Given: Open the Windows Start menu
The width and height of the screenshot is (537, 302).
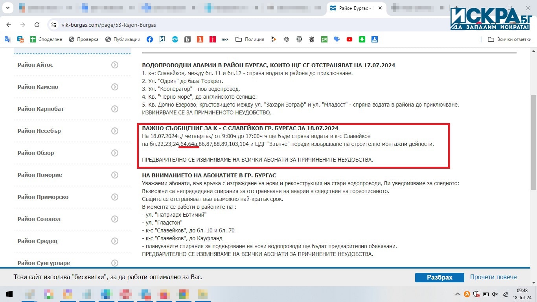Looking at the screenshot, I should pos(9,294).
